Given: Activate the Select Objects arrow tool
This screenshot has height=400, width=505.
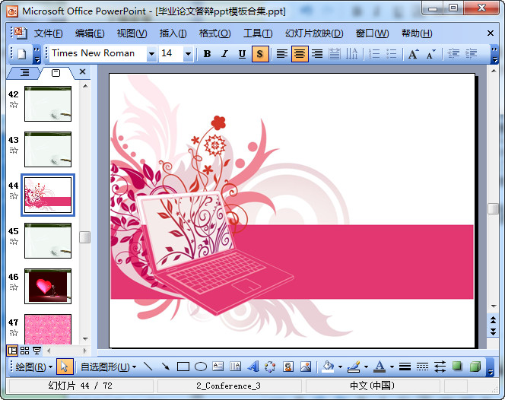Looking at the screenshot, I should tap(65, 367).
